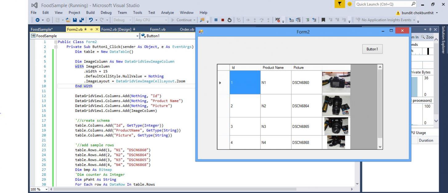
Task: Click the Break All pause icon
Action: [x=216, y=20]
